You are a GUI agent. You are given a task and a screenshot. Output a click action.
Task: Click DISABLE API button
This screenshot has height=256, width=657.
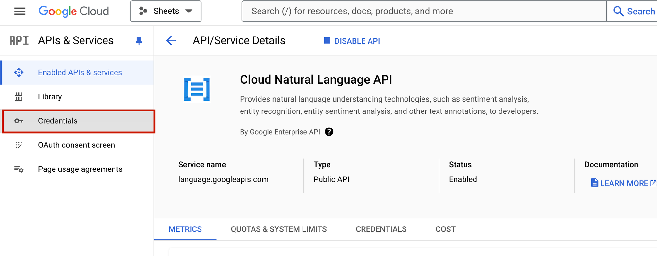(352, 41)
